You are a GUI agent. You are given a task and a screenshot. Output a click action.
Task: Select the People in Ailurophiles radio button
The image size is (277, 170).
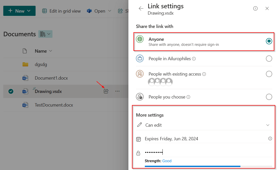(x=269, y=58)
